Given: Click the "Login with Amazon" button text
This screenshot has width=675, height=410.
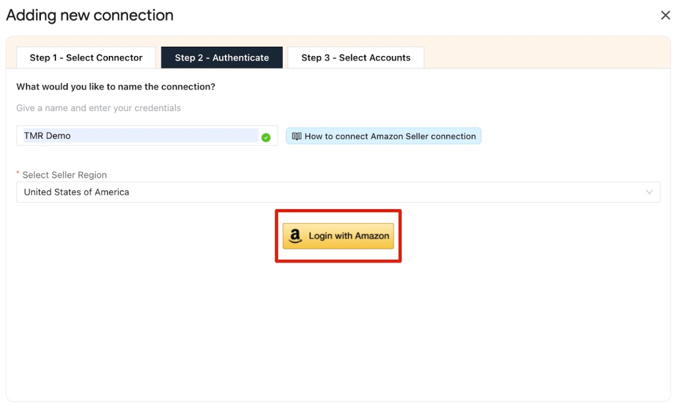Looking at the screenshot, I should (x=349, y=236).
